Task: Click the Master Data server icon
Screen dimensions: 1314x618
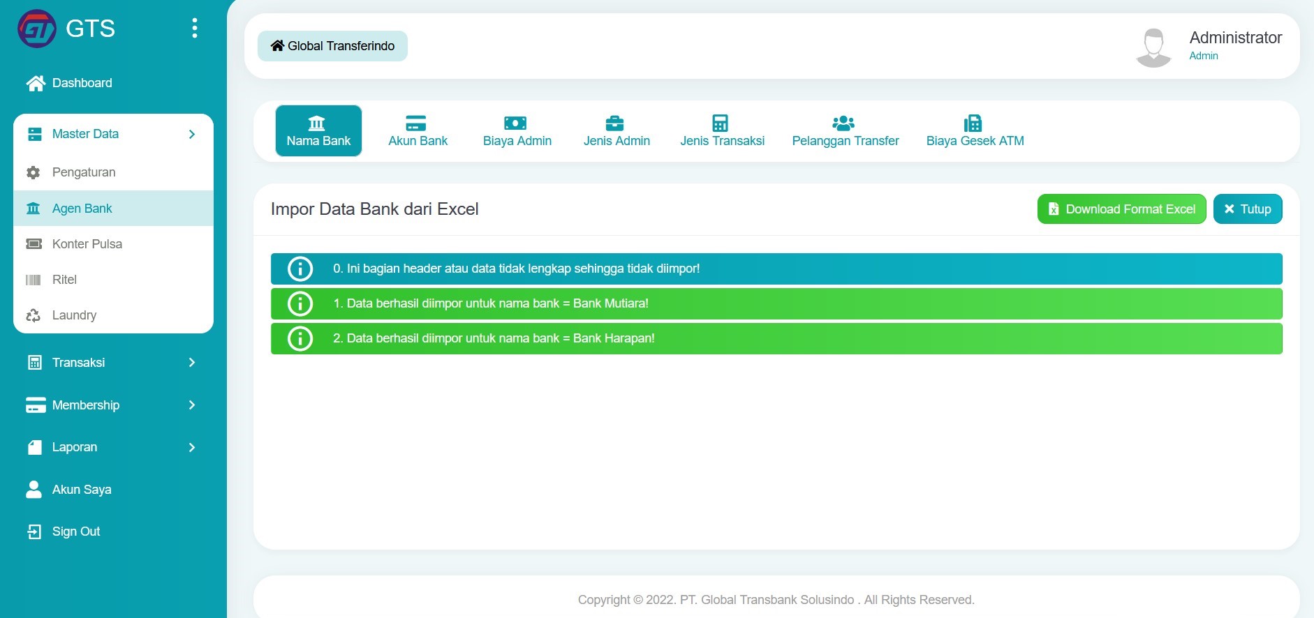Action: point(34,134)
